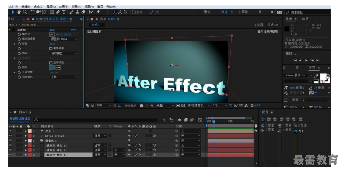
Task: Select the Selection arrow tool
Action: coord(13,12)
